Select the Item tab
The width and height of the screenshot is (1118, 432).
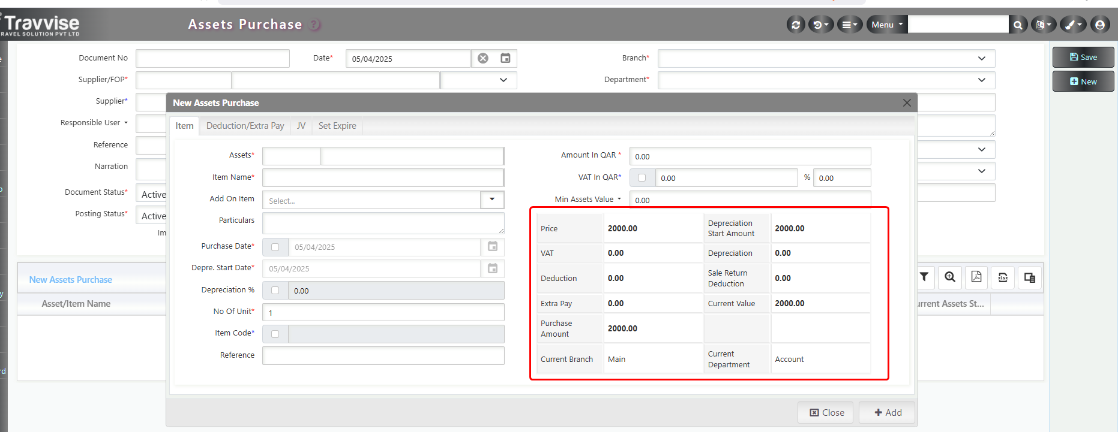click(x=184, y=126)
